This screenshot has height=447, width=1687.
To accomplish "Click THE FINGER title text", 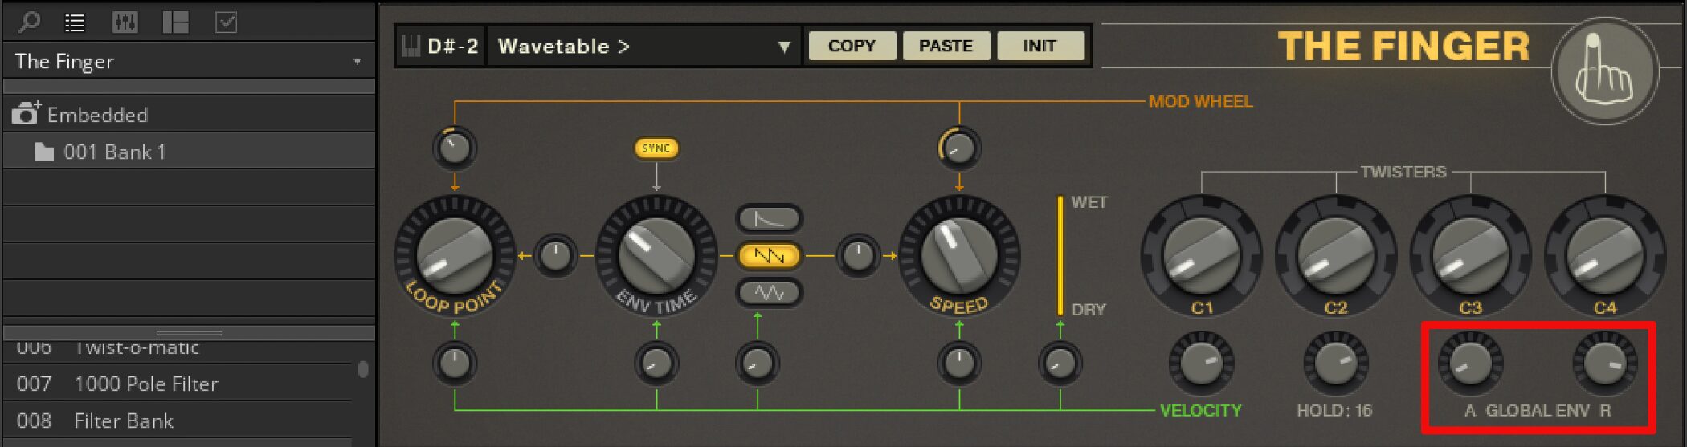I will click(x=1403, y=47).
